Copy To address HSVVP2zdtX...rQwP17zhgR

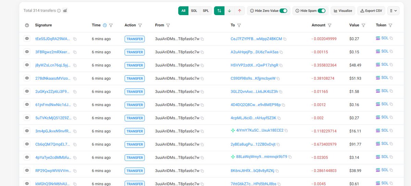pos(281,65)
